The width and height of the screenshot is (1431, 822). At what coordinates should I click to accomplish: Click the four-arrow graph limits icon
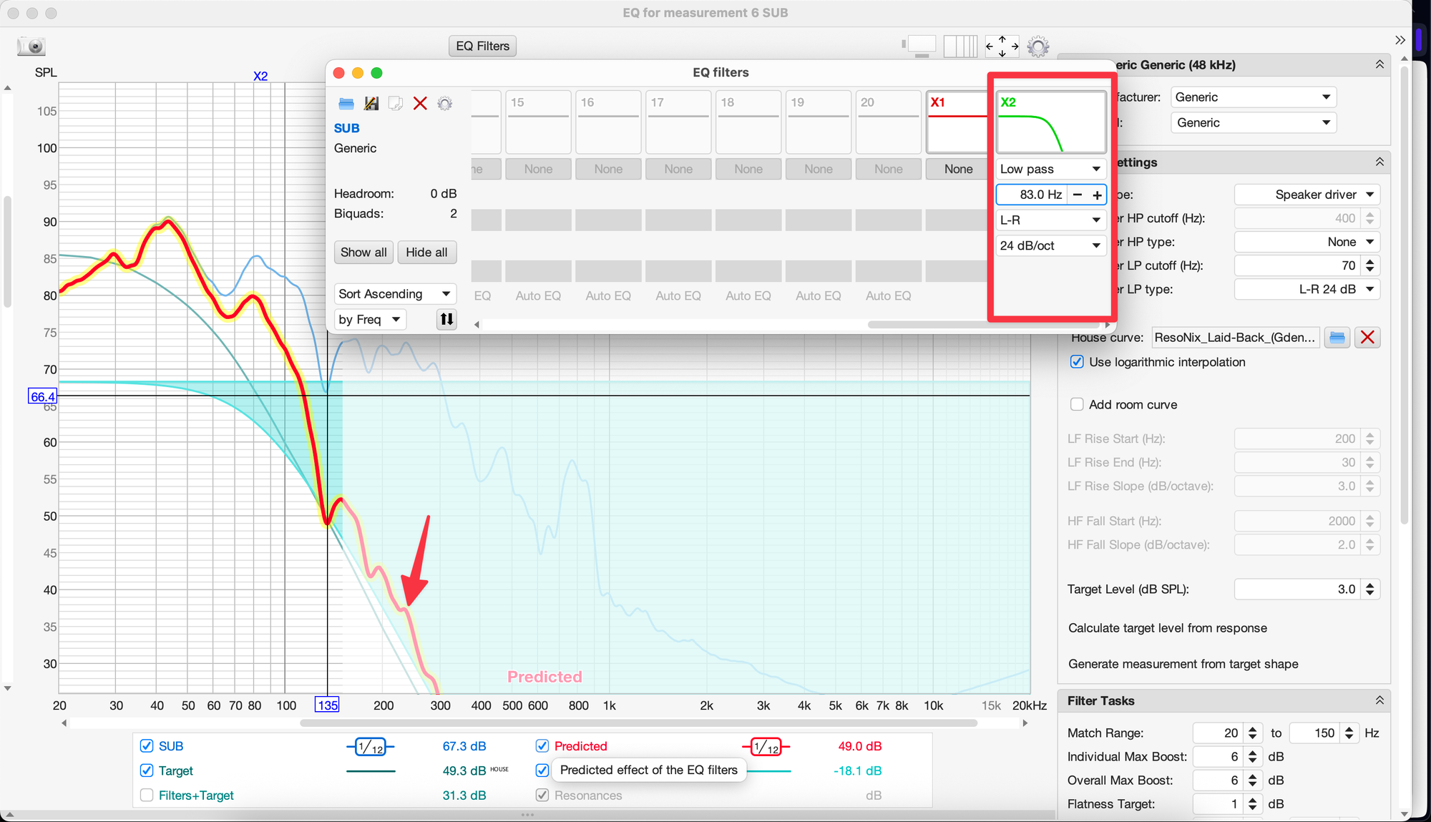point(1002,47)
